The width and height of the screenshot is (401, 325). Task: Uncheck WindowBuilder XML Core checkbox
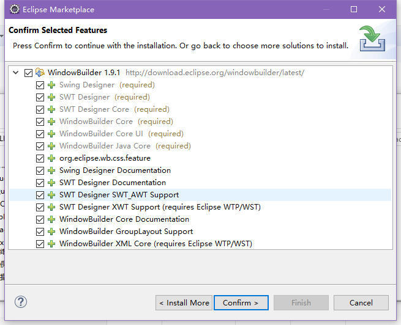click(40, 244)
